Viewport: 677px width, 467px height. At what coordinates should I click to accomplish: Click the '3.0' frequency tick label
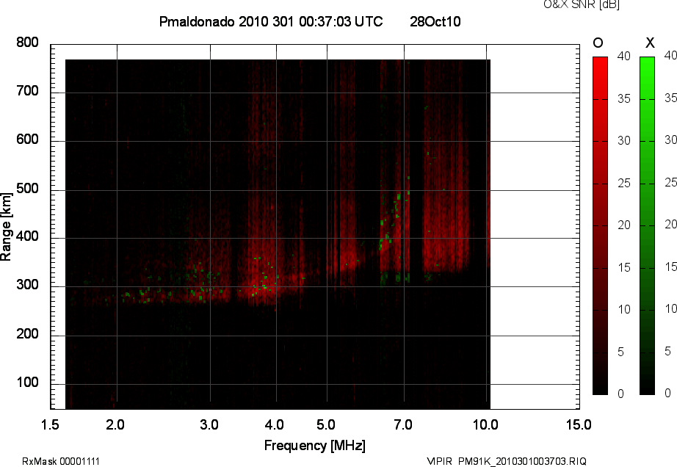click(209, 424)
